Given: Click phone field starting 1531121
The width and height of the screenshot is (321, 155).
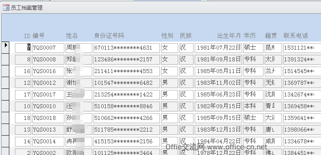Looking at the screenshot, I should pyautogui.click(x=302, y=48).
